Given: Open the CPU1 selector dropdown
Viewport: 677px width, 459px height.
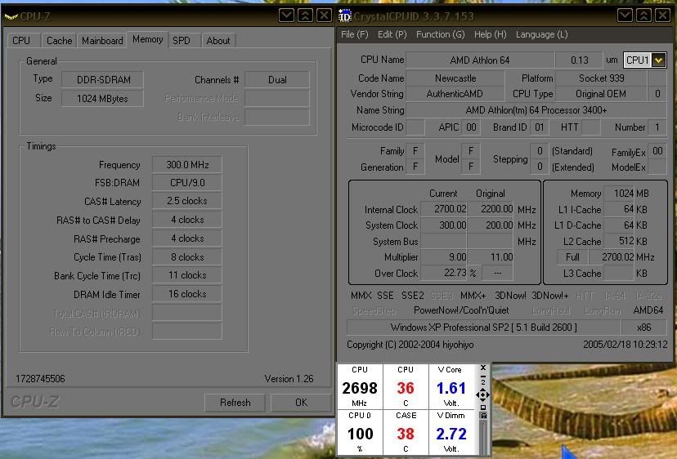Looking at the screenshot, I should (658, 60).
